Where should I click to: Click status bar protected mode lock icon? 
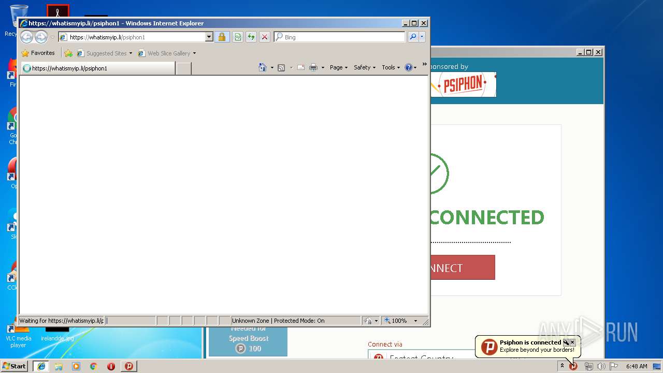coord(368,321)
